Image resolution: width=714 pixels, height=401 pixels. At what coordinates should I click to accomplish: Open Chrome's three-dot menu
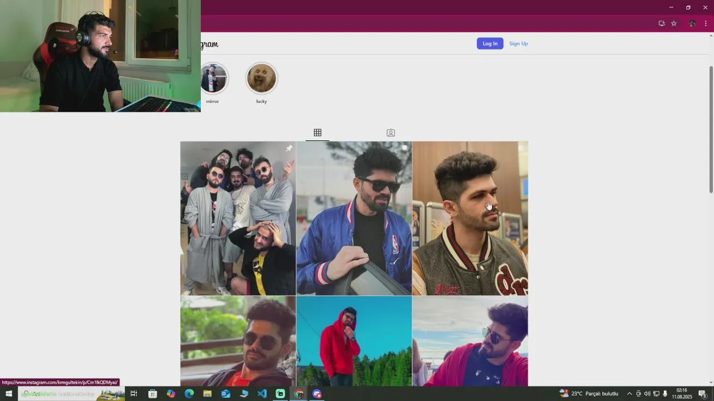click(x=706, y=23)
